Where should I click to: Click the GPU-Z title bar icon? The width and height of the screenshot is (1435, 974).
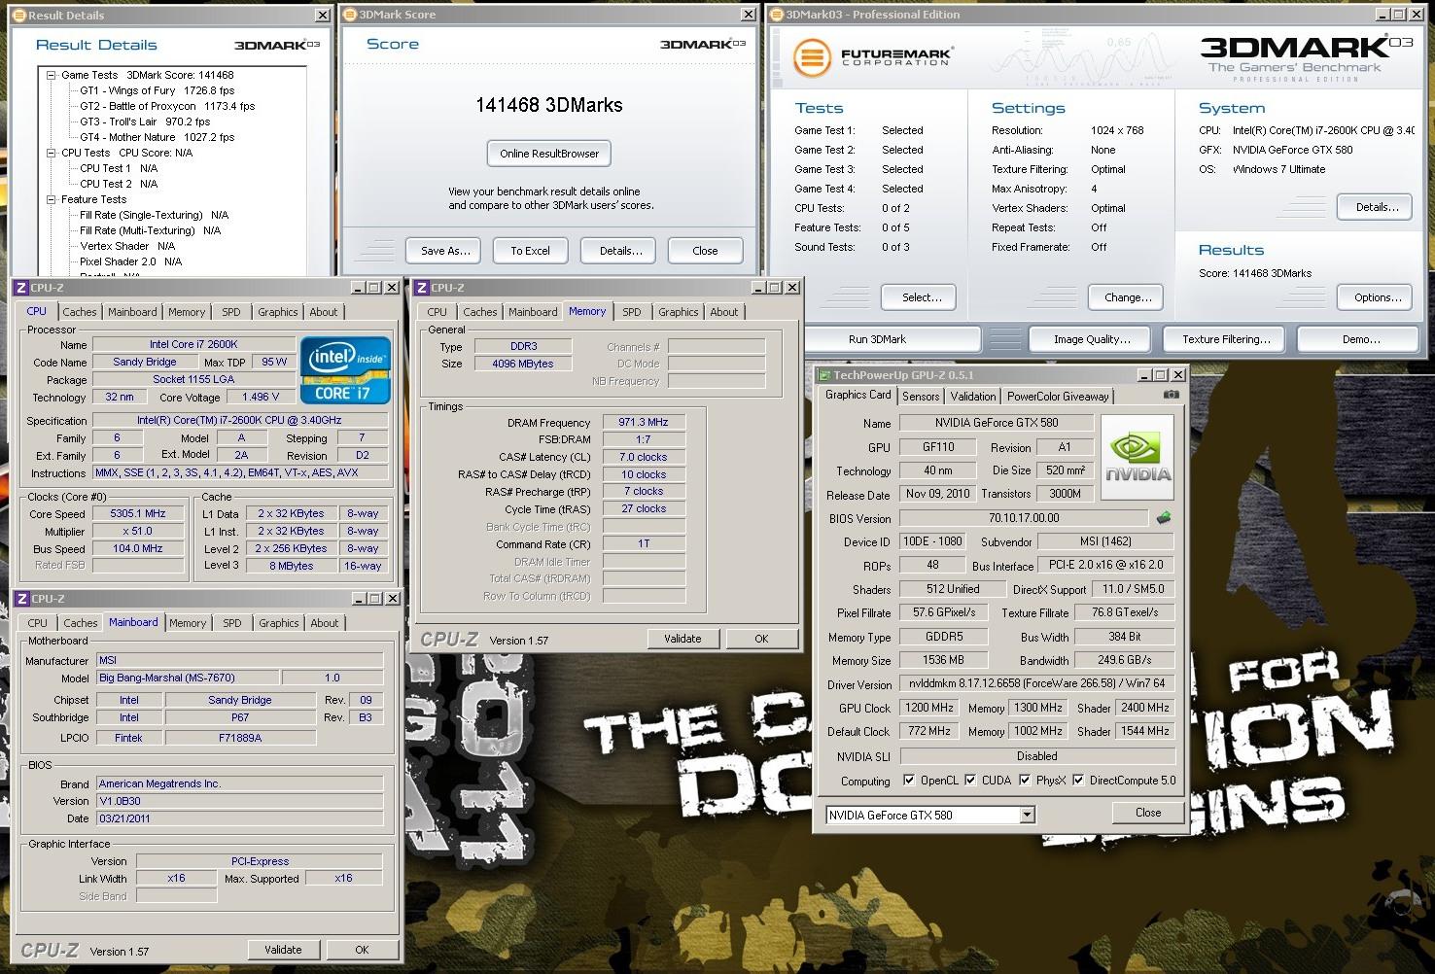[824, 374]
